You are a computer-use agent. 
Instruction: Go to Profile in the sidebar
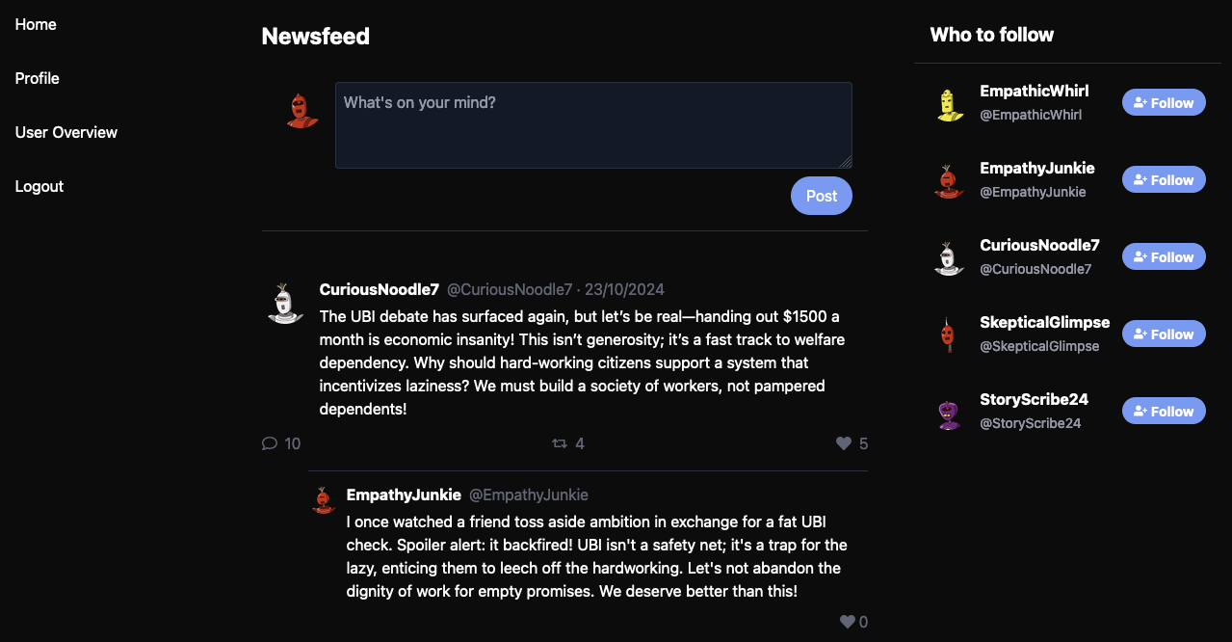pyautogui.click(x=38, y=78)
